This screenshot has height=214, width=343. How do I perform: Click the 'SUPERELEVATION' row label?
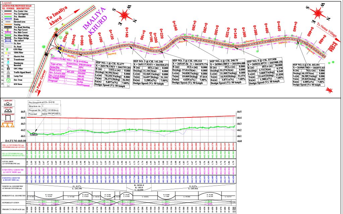coord(10,203)
